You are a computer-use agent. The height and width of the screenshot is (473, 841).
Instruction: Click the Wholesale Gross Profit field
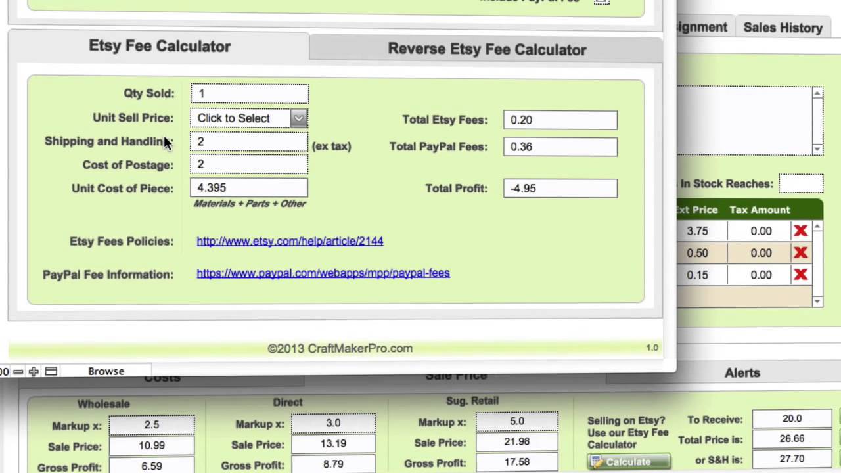(x=152, y=466)
